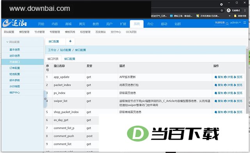Preview the packet_index interface
Screen dimensions: 250x153
pos(238,85)
